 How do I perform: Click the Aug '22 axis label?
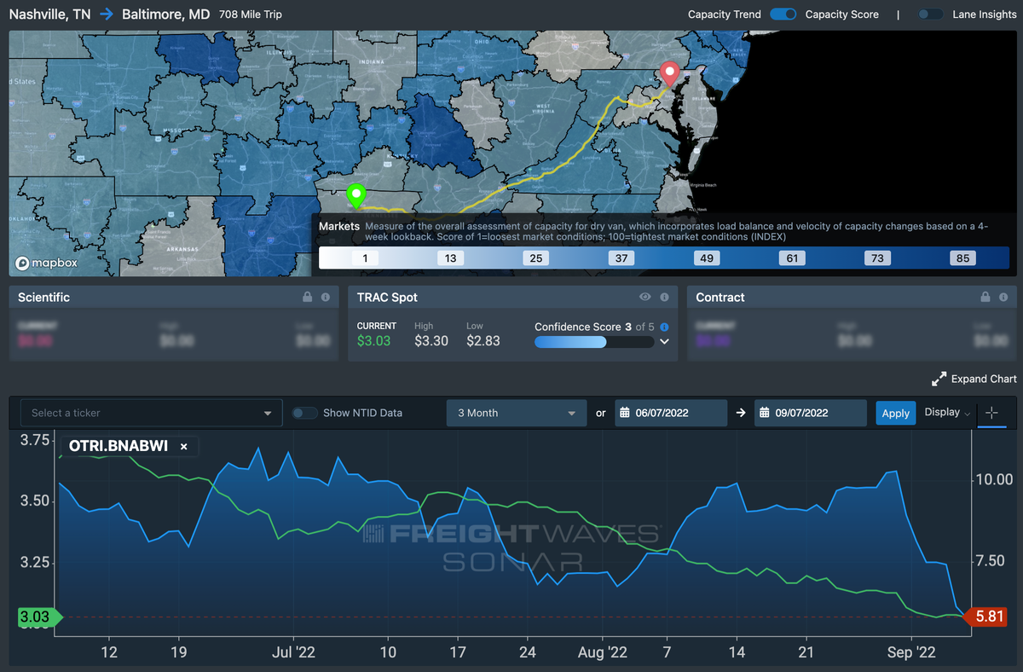(x=603, y=652)
